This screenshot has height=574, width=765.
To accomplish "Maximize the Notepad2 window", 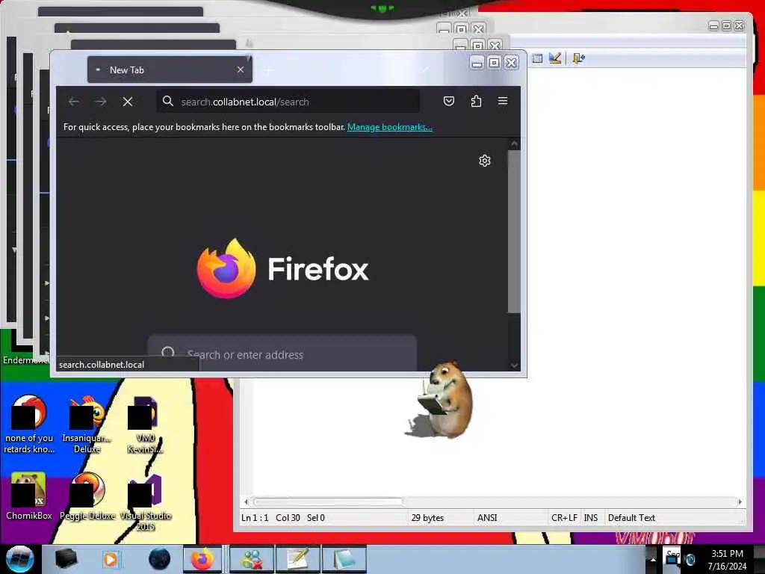I will [726, 26].
